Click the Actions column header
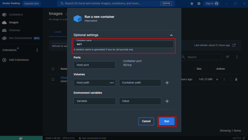Image resolution: width=248 pixels, height=140 pixels. coord(220,69)
